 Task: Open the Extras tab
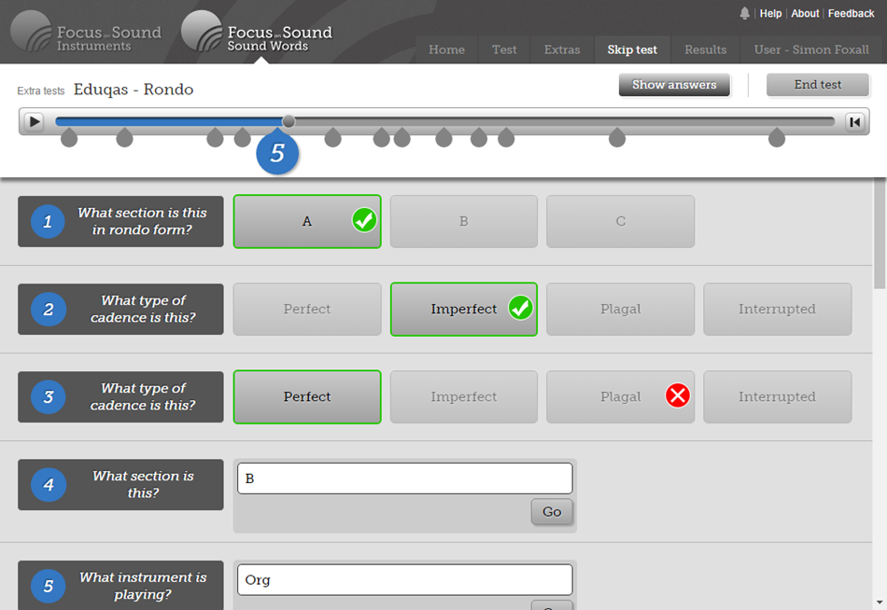tap(562, 49)
